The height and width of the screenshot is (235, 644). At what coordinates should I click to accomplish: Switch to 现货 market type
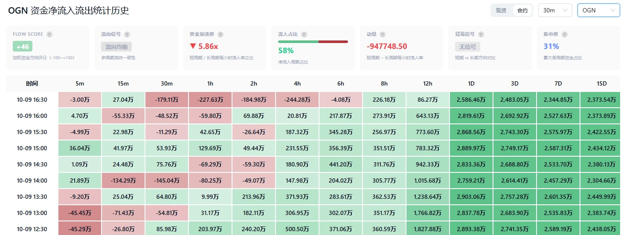[x=501, y=11]
